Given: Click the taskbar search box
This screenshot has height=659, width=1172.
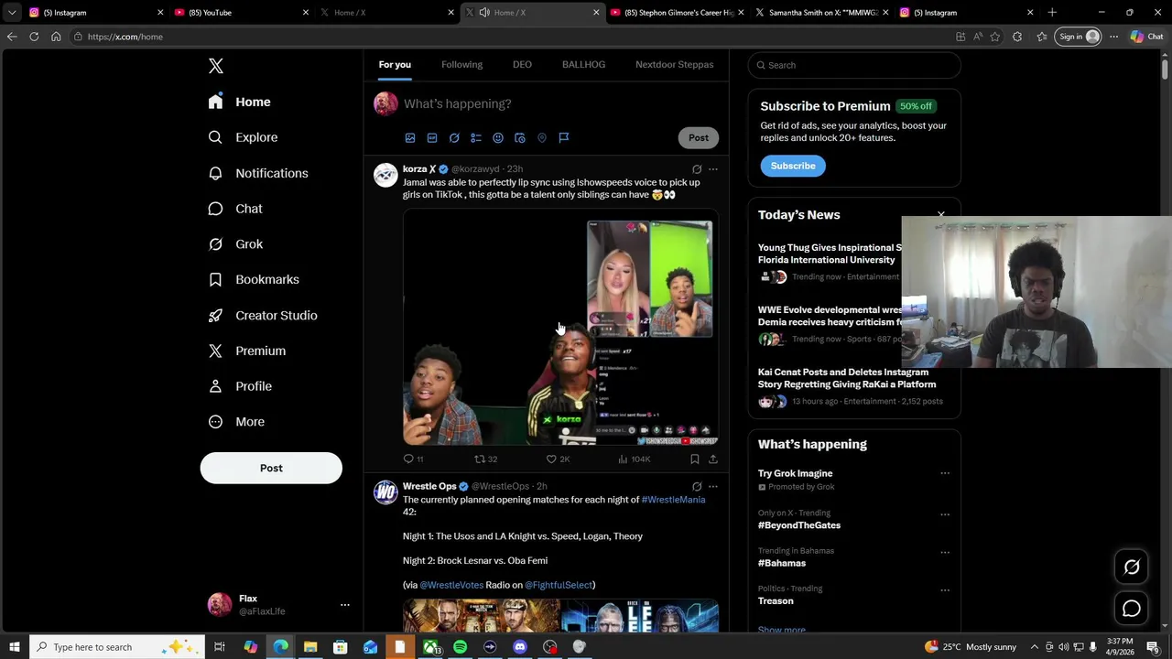Looking at the screenshot, I should 116,647.
